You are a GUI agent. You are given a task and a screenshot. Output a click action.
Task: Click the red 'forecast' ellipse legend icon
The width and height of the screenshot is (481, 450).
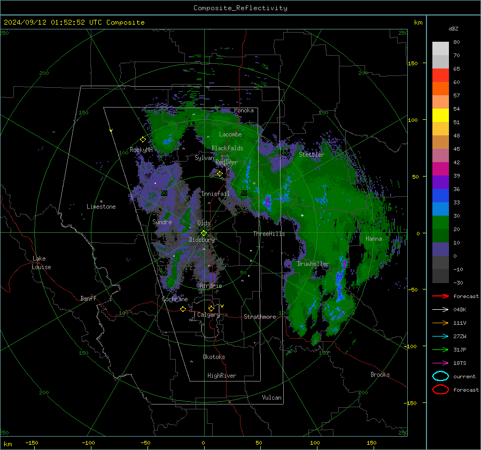click(440, 390)
